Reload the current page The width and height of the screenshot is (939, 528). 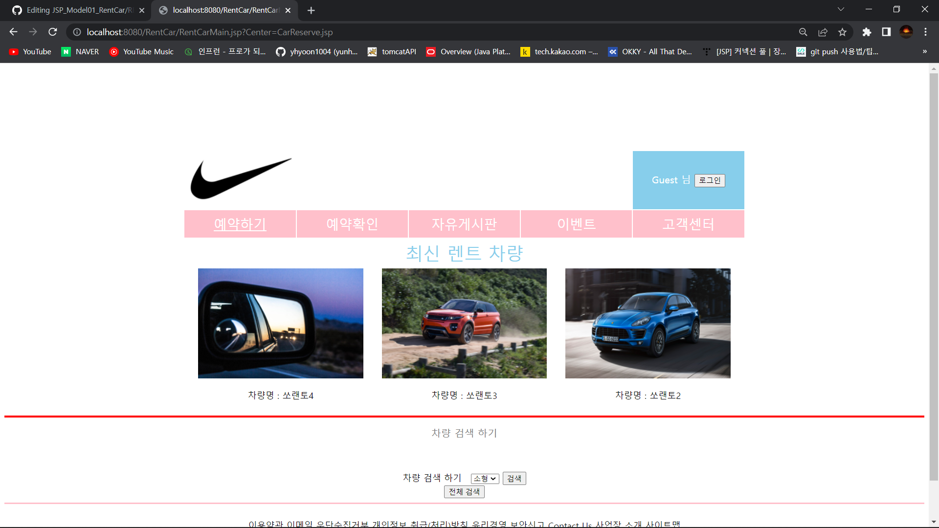52,32
